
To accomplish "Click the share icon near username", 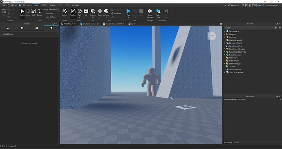I will click(263, 5).
